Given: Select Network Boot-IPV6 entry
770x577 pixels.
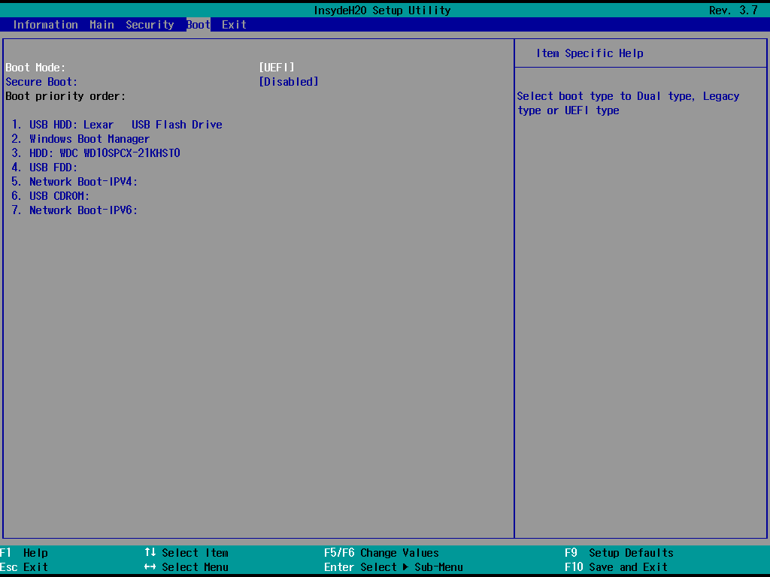Looking at the screenshot, I should click(x=74, y=210).
